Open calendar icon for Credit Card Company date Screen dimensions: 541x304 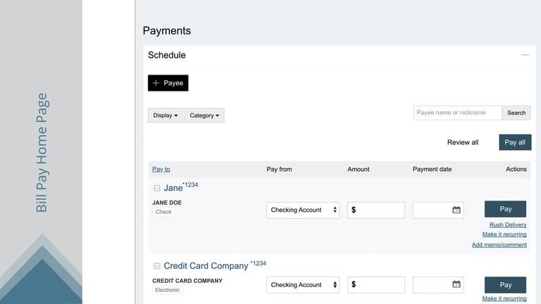coord(456,284)
